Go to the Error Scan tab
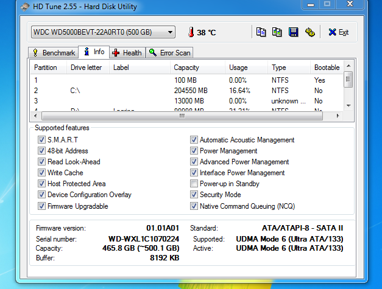 coord(169,53)
